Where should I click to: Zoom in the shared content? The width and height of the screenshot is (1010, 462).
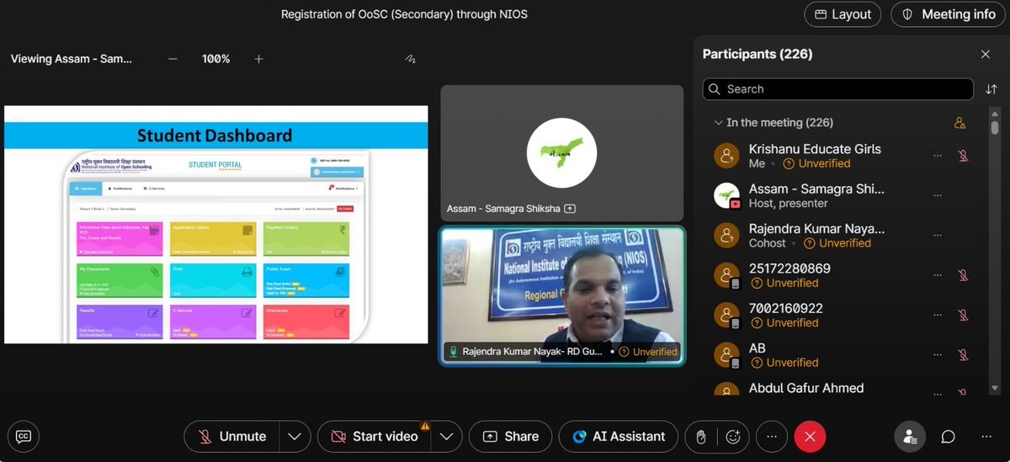click(x=259, y=59)
